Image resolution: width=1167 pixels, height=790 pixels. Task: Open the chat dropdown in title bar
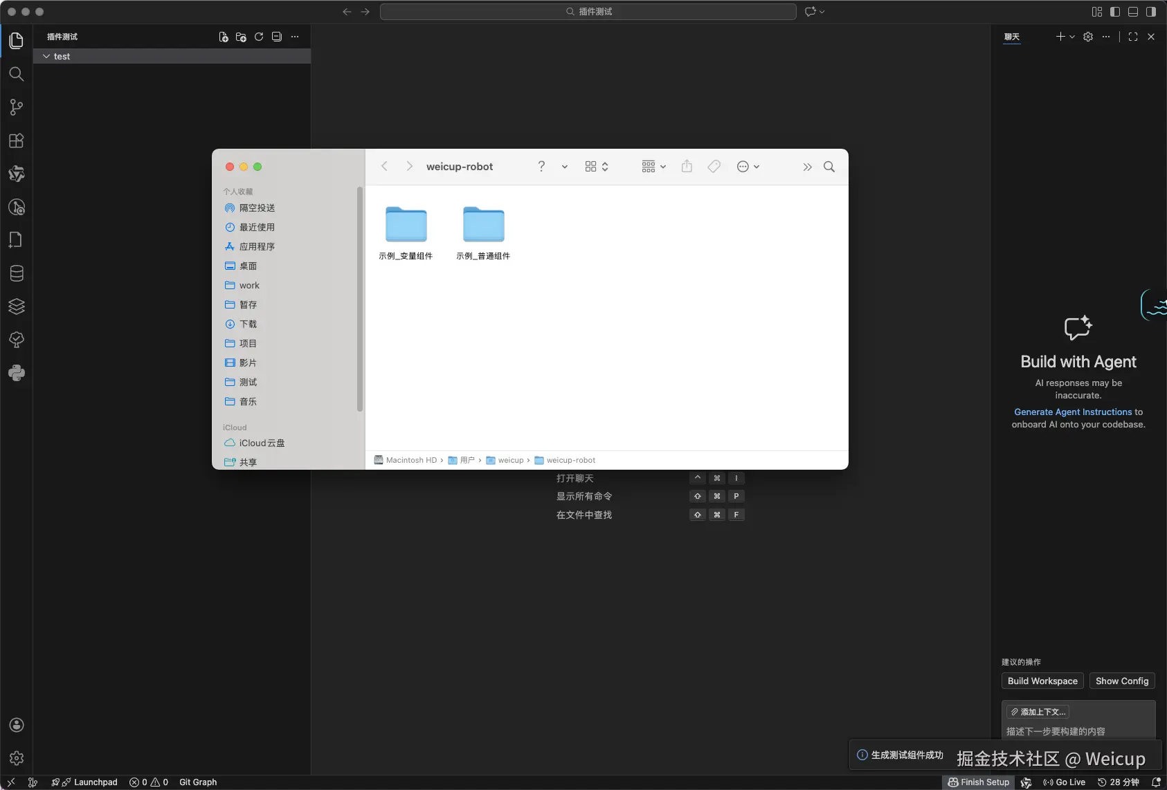(x=815, y=12)
